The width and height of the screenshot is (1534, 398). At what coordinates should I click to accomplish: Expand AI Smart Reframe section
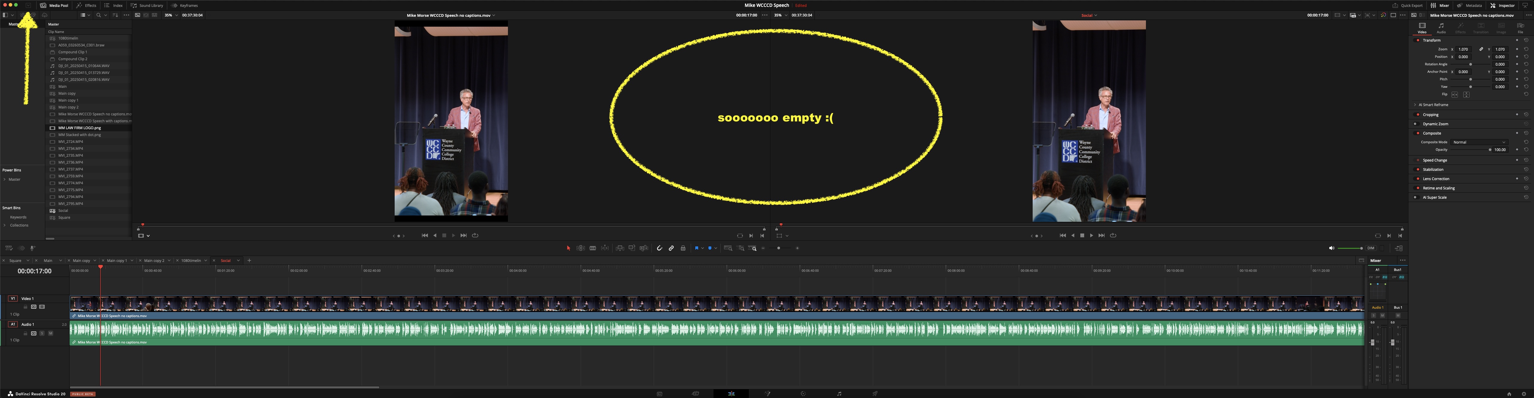[x=1415, y=105]
